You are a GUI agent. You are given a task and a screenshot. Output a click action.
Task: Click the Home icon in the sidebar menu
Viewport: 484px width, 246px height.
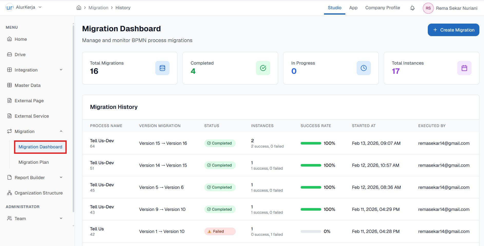[10, 39]
